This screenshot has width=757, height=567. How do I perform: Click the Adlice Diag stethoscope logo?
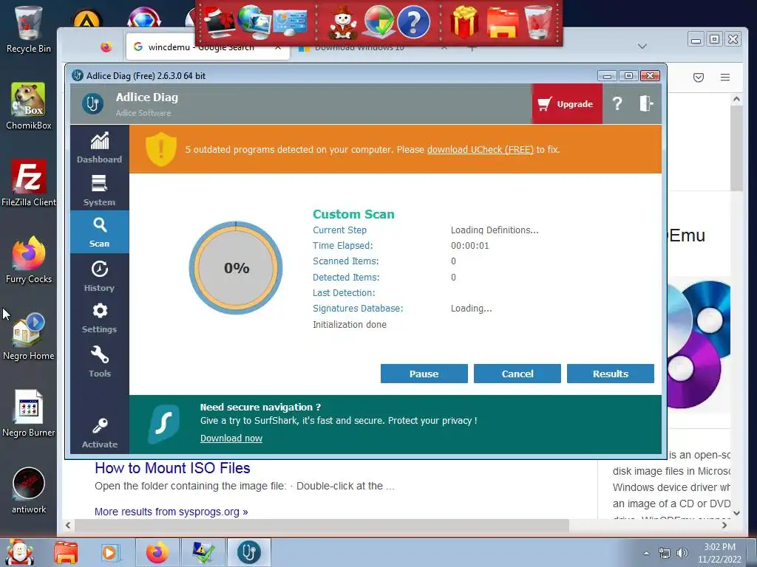point(92,103)
